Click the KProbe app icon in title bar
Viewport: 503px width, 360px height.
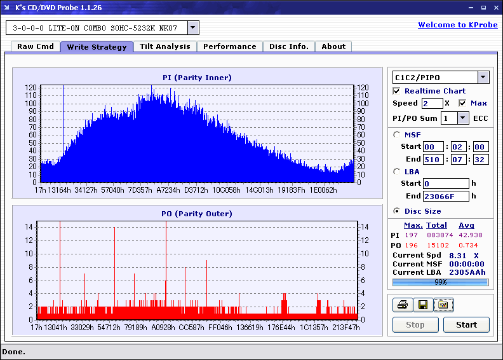pos(7,7)
